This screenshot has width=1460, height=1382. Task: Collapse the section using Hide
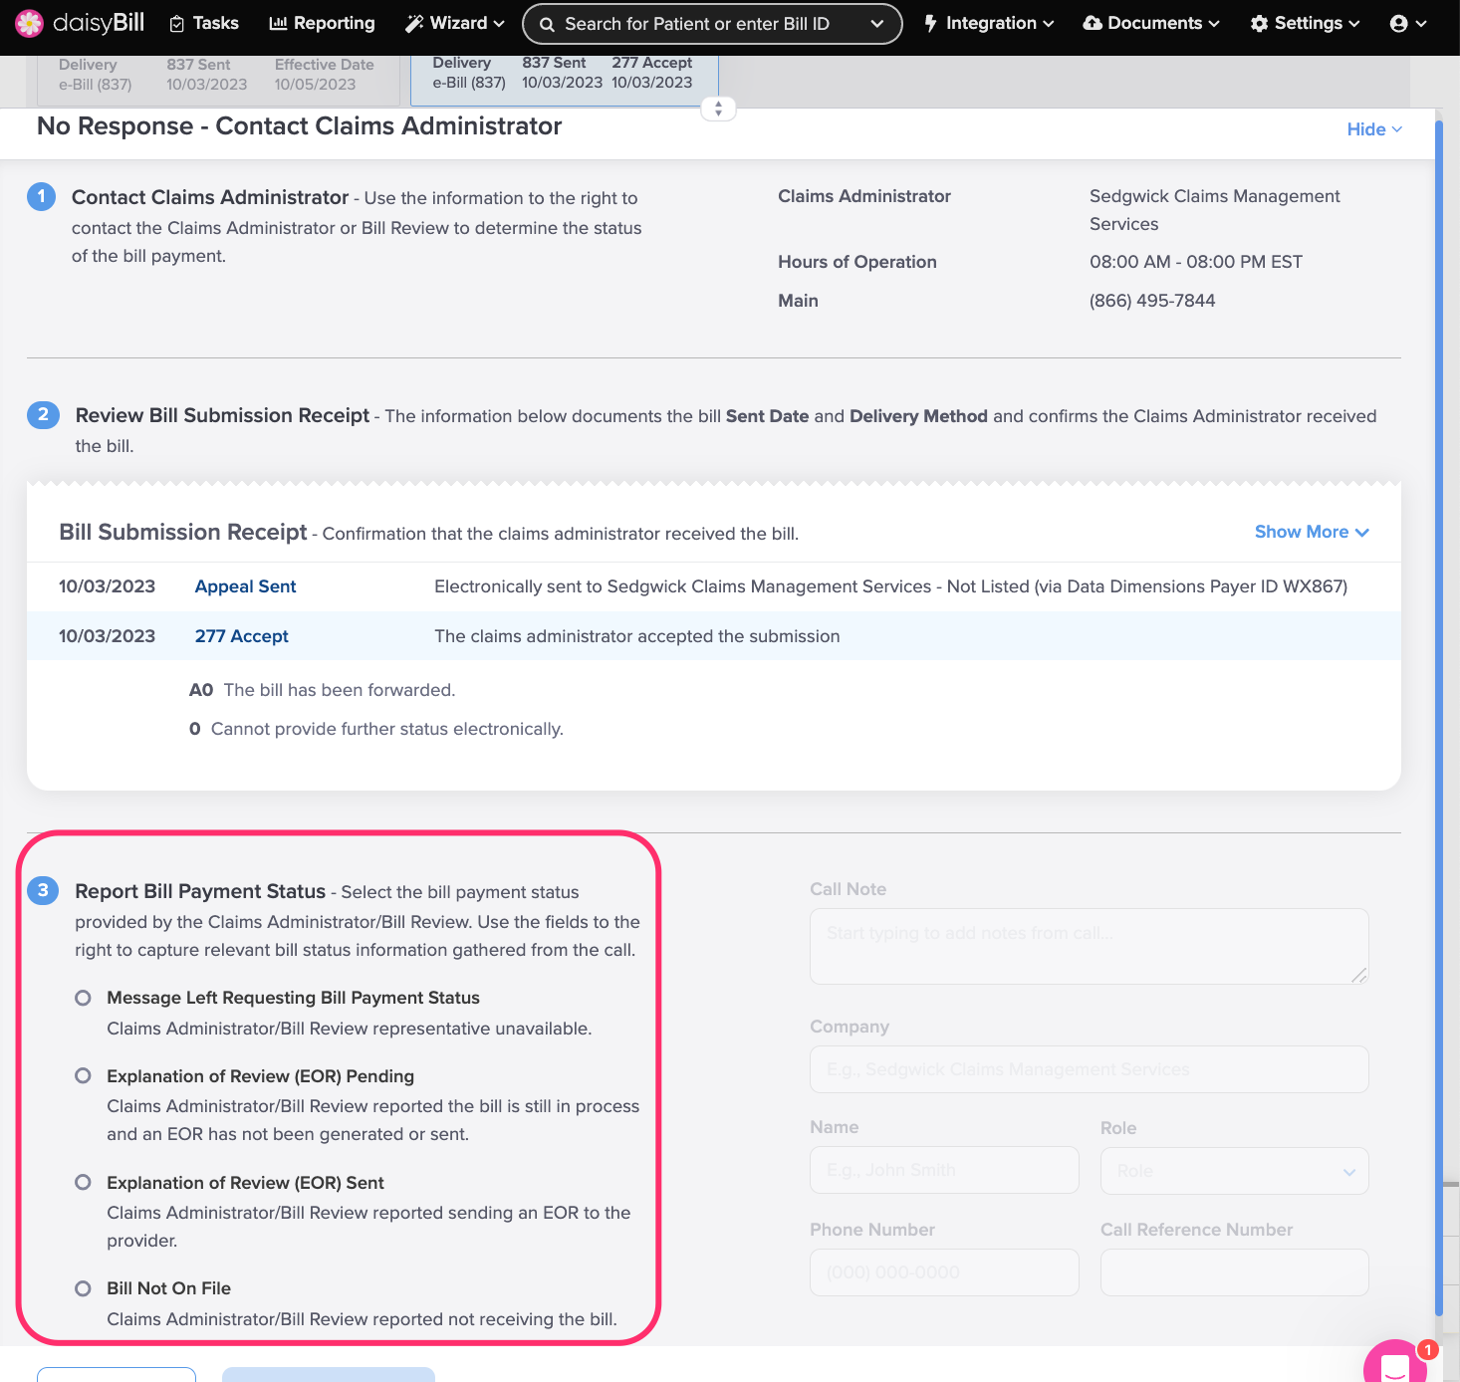1373,129
